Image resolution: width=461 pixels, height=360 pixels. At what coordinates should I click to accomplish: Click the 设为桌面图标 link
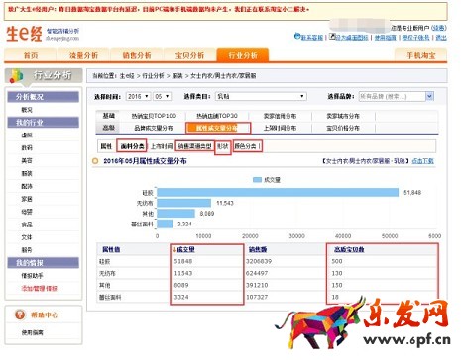(x=352, y=37)
